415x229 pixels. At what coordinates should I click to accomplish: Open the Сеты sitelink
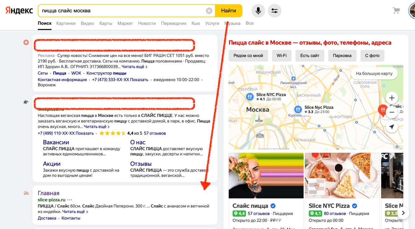[43, 73]
